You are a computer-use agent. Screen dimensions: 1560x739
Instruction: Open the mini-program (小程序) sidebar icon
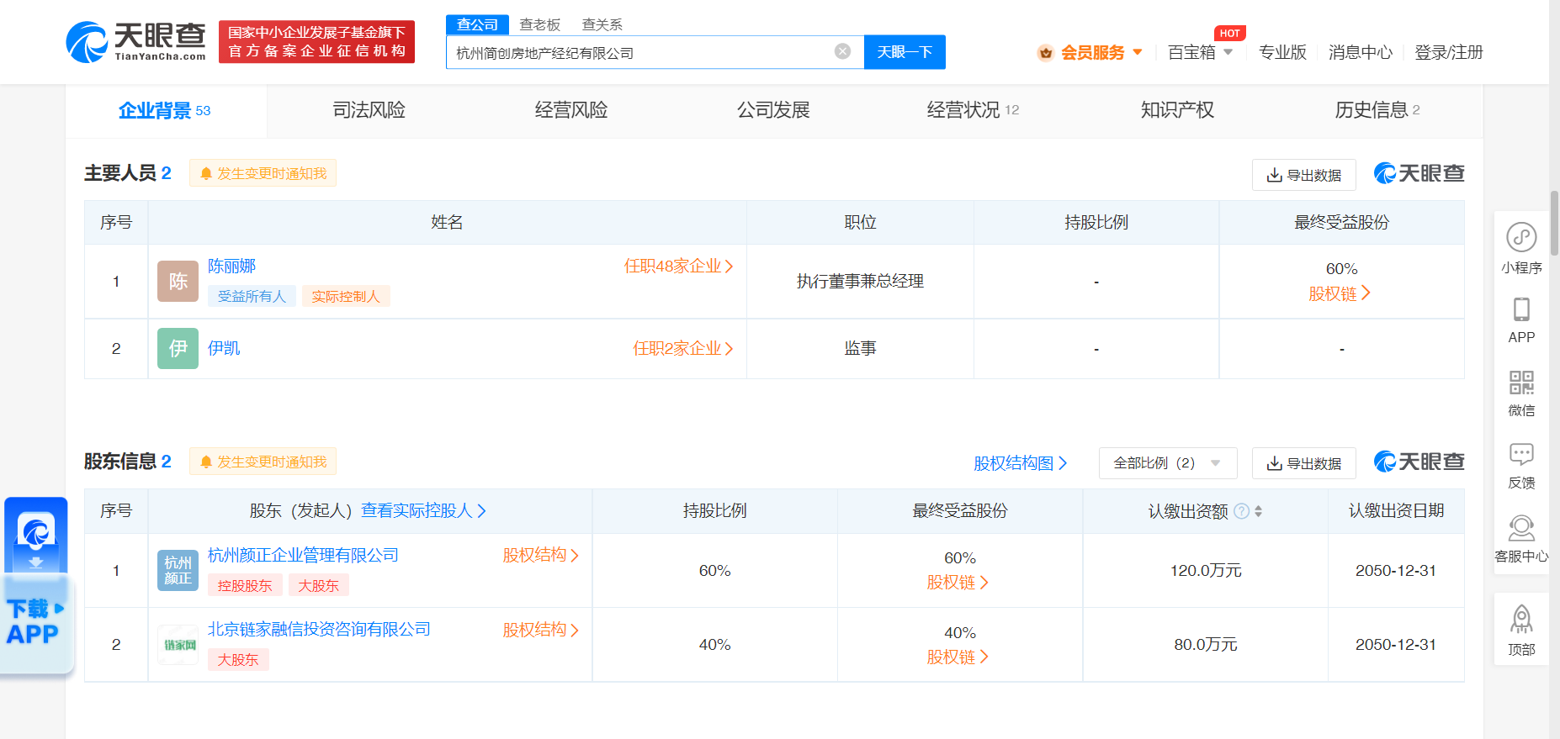coord(1521,237)
